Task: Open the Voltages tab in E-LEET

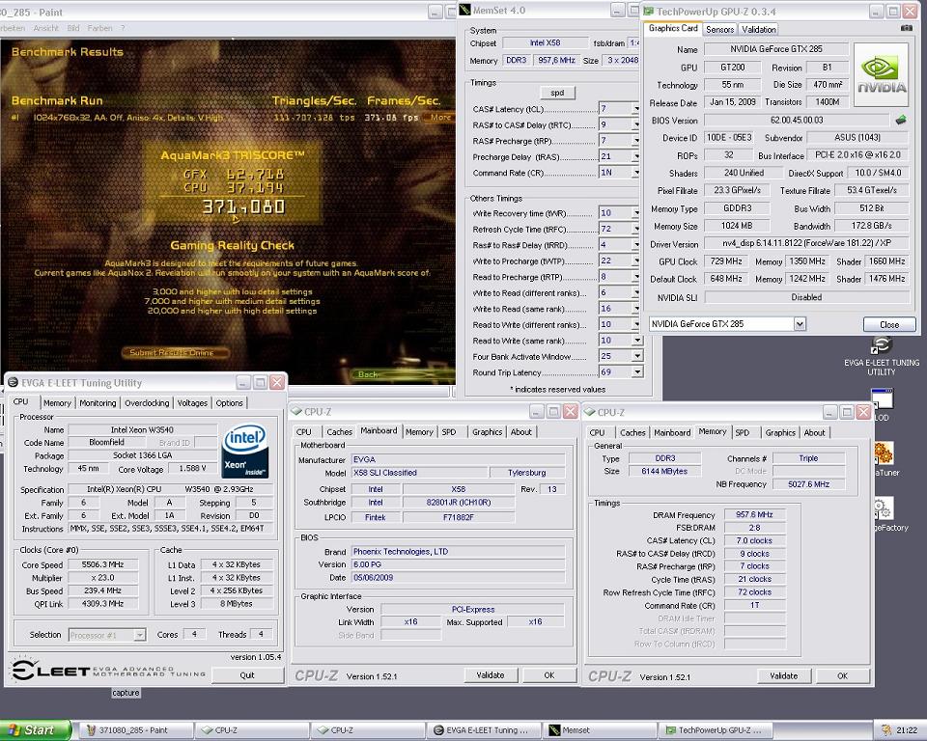Action: point(192,403)
